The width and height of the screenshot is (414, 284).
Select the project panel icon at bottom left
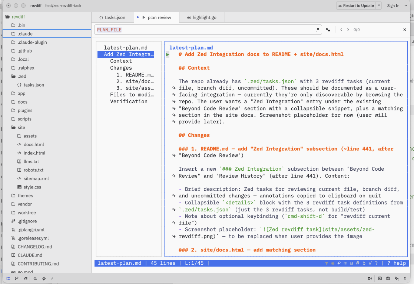click(x=8, y=278)
